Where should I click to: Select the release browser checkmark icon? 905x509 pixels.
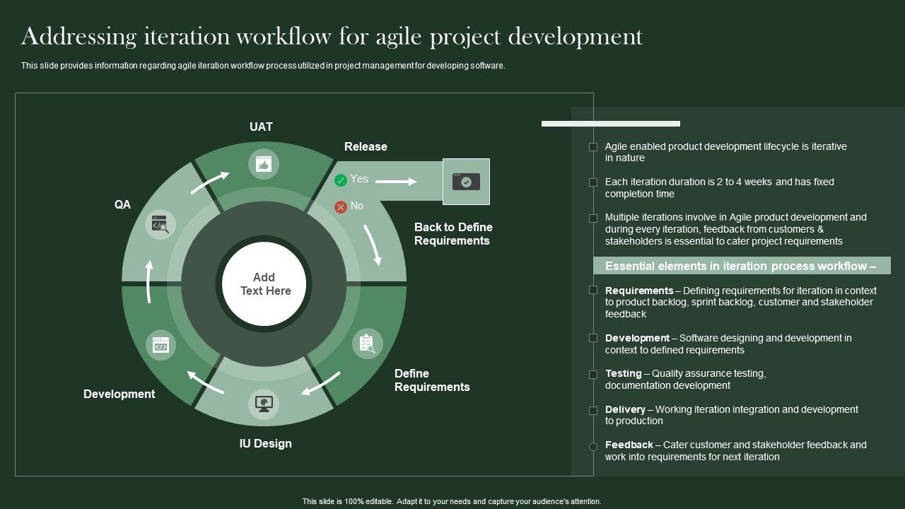466,182
